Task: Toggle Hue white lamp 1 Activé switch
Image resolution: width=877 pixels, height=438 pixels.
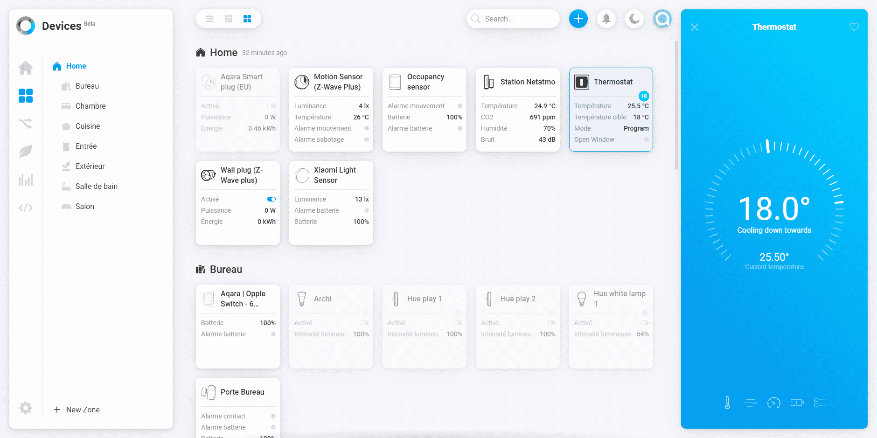Action: [x=644, y=323]
